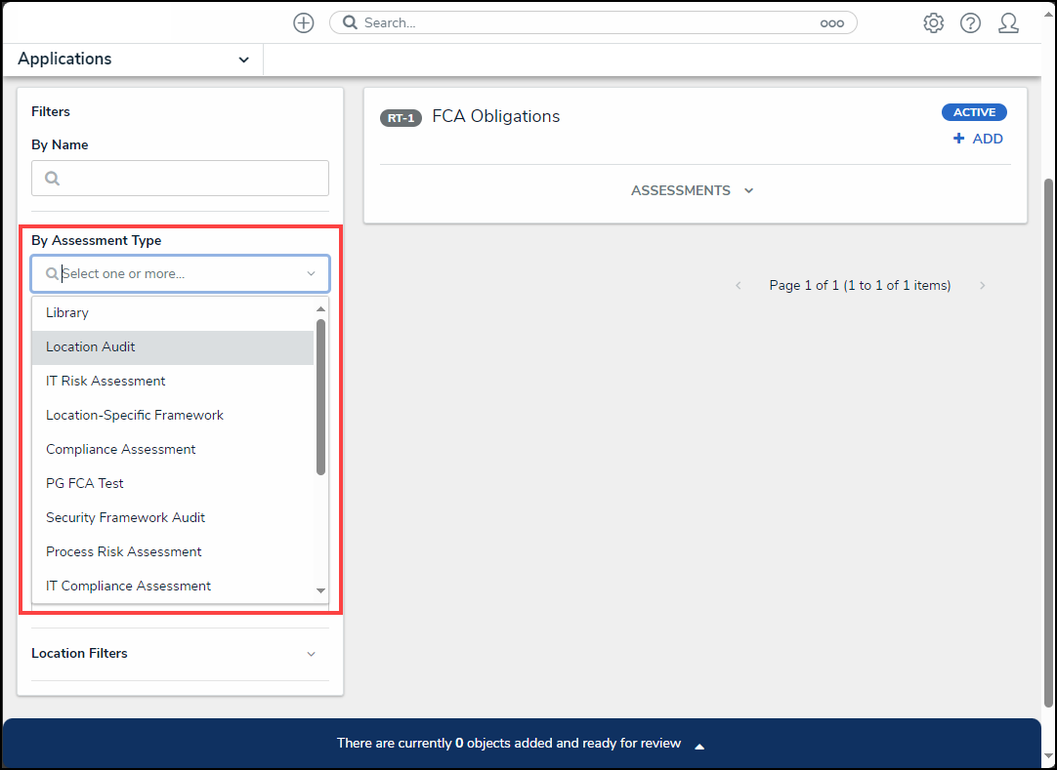This screenshot has height=770, width=1057.
Task: Open the user profile icon
Action: (x=1008, y=23)
